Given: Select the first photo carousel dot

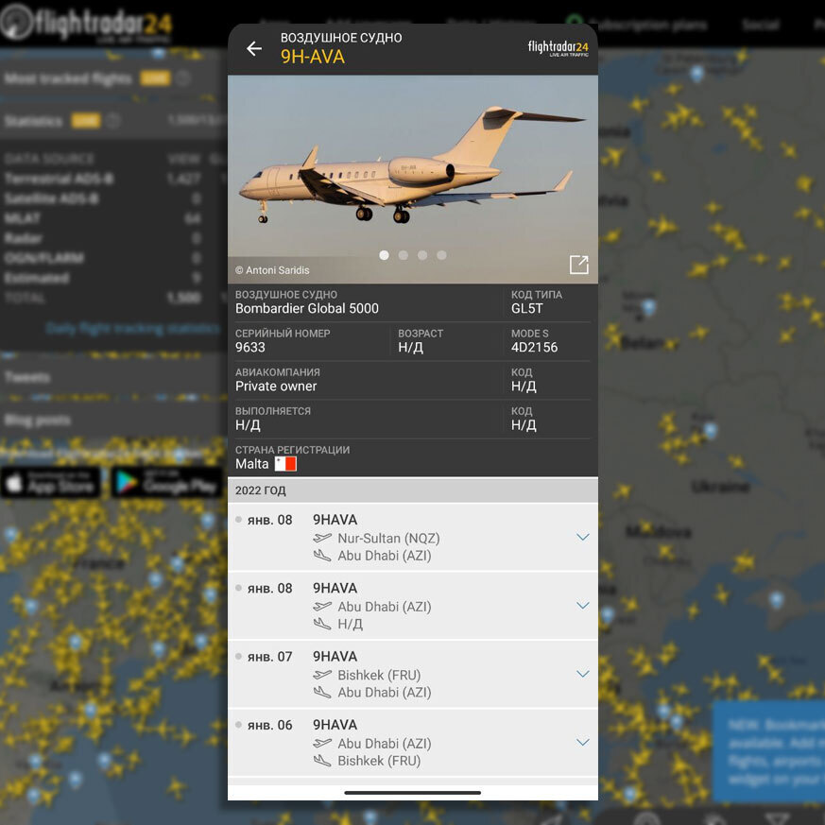Looking at the screenshot, I should click(x=384, y=255).
